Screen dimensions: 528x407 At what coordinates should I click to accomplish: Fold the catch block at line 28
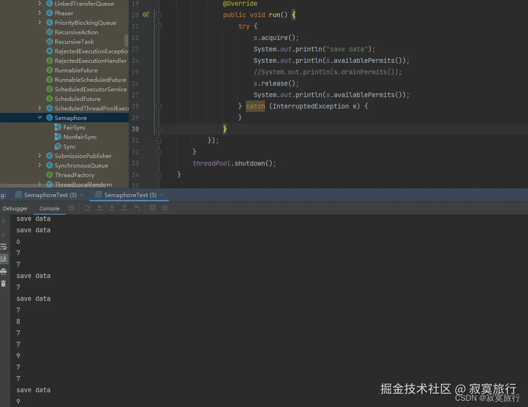(159, 106)
